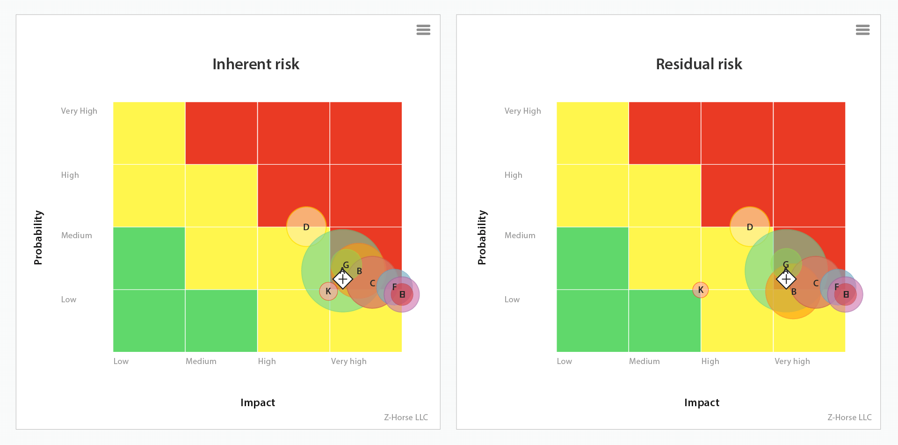The height and width of the screenshot is (445, 898).
Task: Click the Z-Horse LLC link under the Inherent chart
Action: (406, 417)
